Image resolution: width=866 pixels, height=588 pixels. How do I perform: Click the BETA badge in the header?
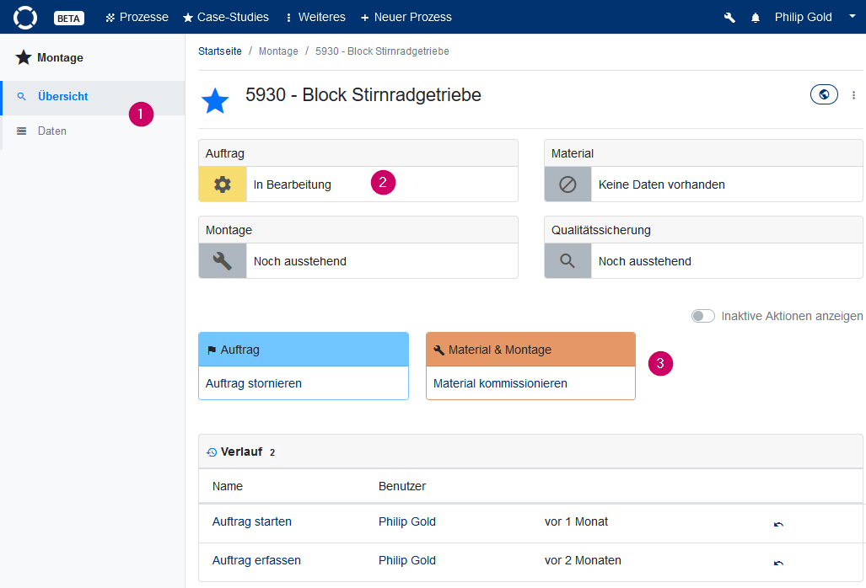(x=68, y=19)
